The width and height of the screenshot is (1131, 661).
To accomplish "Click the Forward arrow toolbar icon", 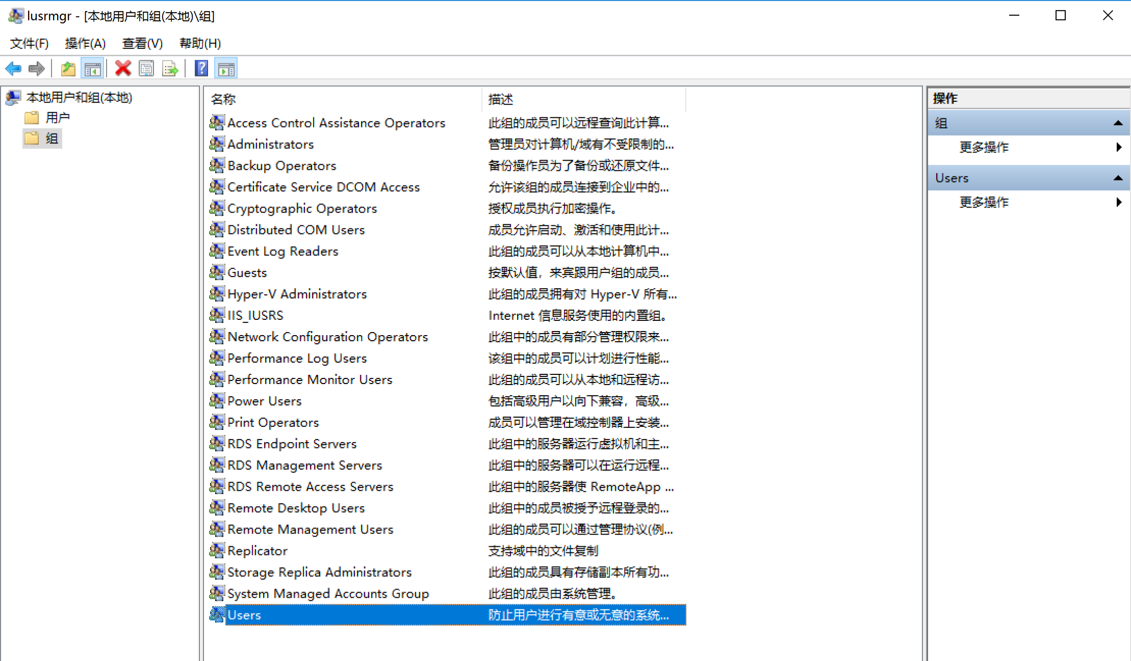I will pos(37,68).
